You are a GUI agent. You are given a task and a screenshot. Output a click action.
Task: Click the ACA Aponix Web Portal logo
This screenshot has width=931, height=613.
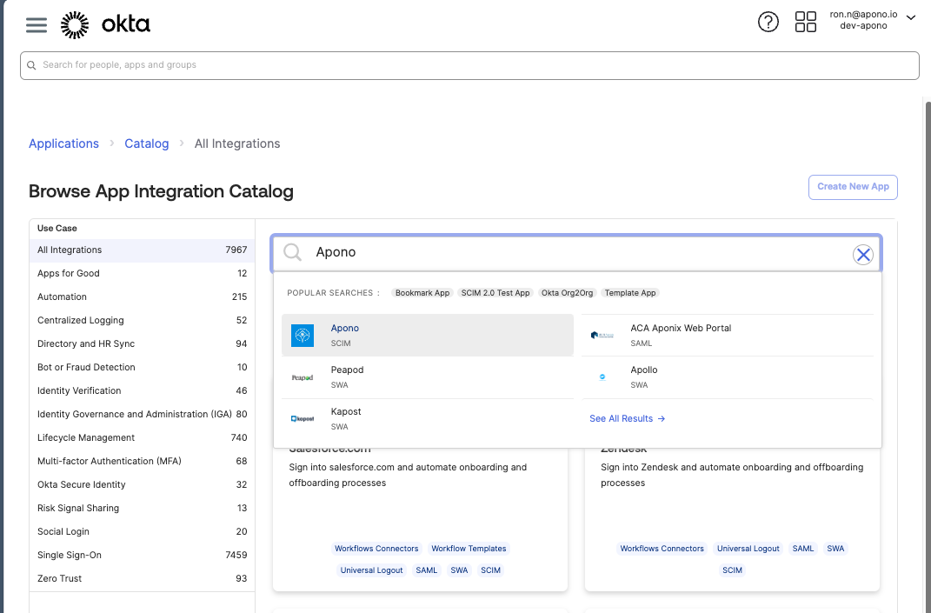602,336
